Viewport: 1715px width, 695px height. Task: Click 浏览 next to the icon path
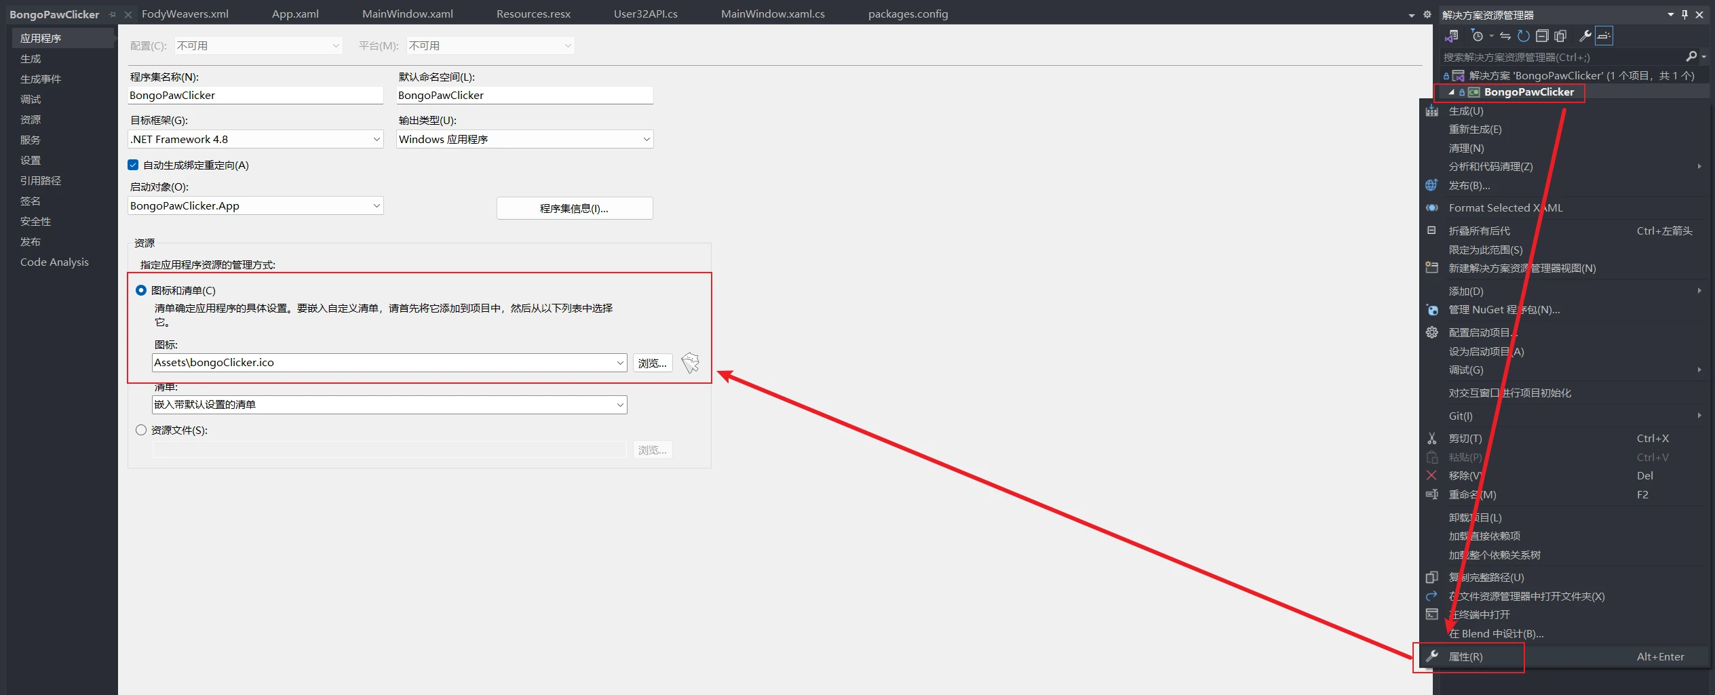pos(652,363)
